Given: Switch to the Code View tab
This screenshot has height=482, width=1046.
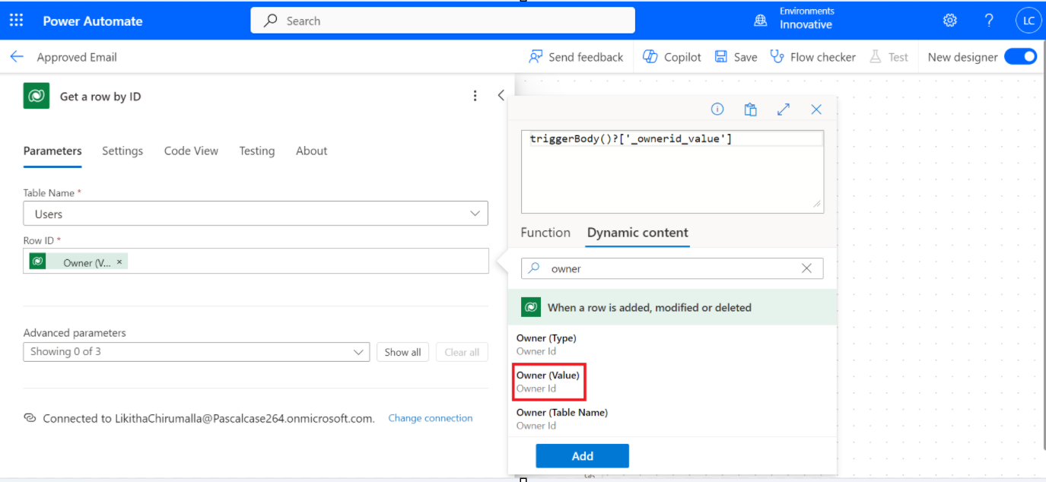Looking at the screenshot, I should [x=191, y=151].
